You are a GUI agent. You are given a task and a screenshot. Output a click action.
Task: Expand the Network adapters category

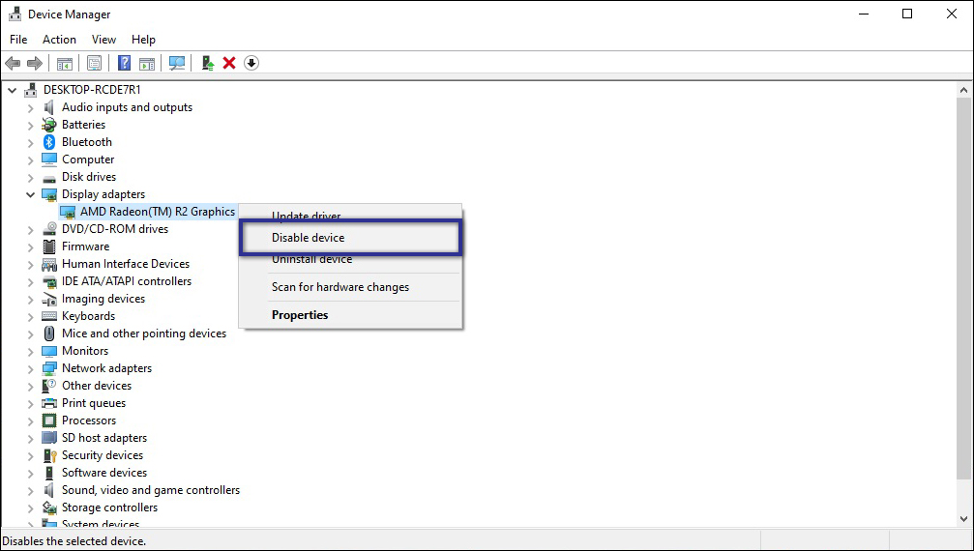(31, 368)
